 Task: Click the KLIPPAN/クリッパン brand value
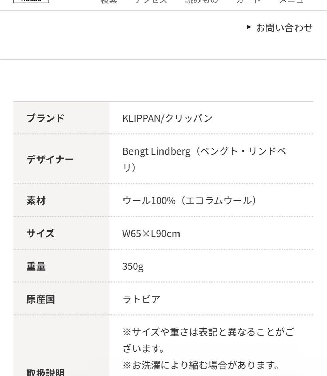167,118
